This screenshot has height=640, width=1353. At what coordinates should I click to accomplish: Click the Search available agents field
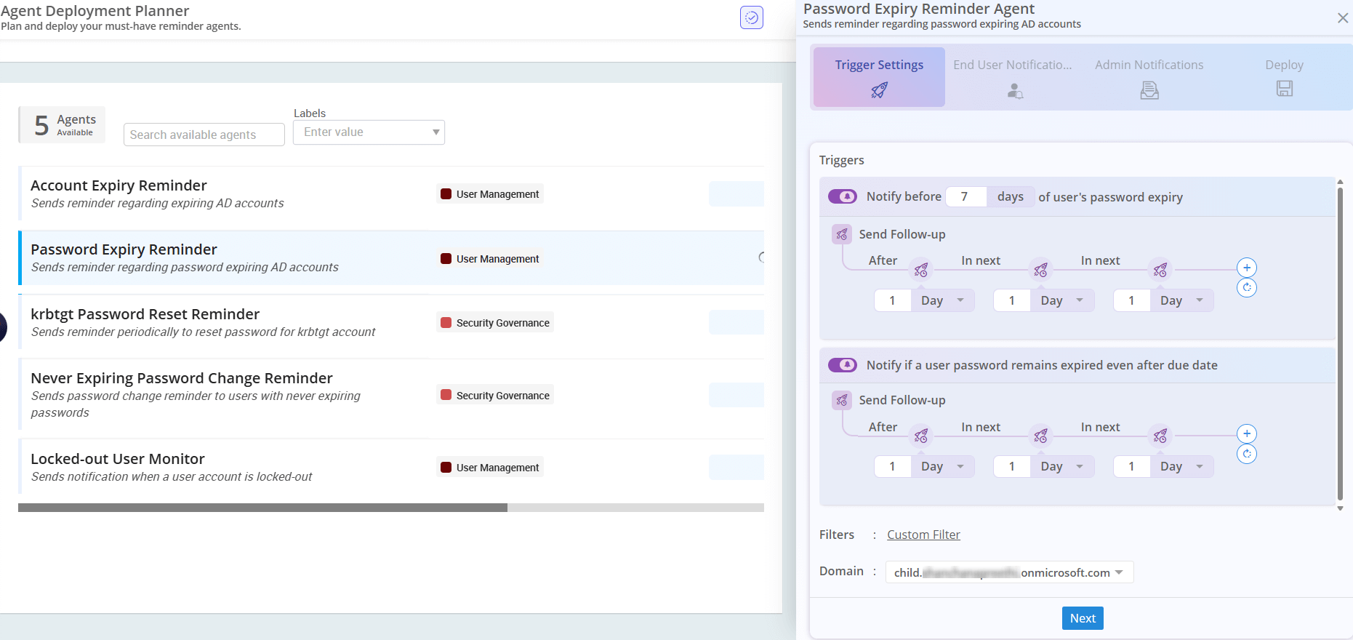click(204, 135)
